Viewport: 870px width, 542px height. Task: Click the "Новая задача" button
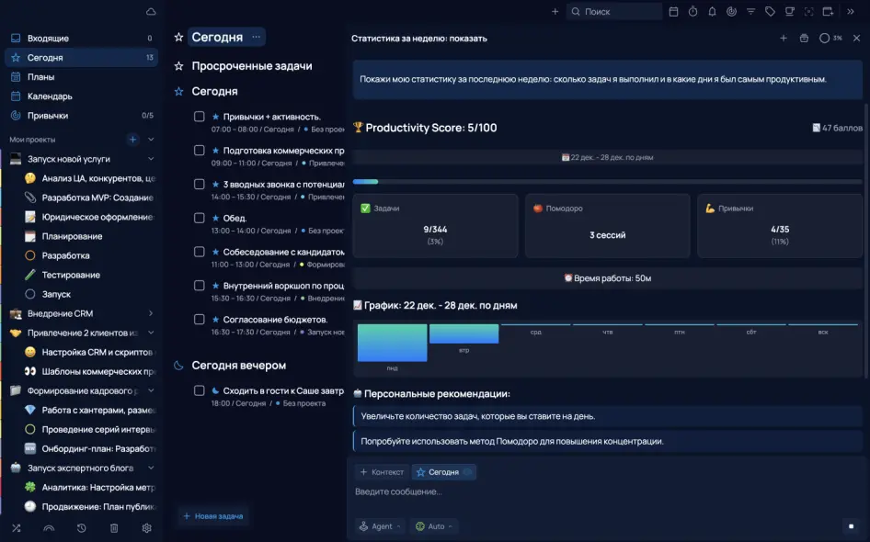pos(213,516)
